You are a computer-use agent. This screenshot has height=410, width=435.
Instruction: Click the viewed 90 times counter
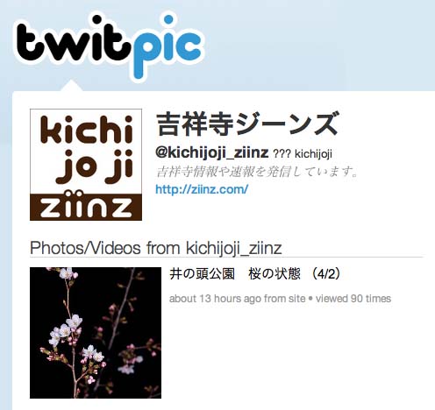353,299
